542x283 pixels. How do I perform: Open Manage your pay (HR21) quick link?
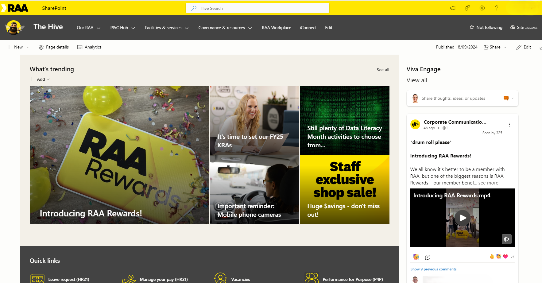tap(164, 279)
